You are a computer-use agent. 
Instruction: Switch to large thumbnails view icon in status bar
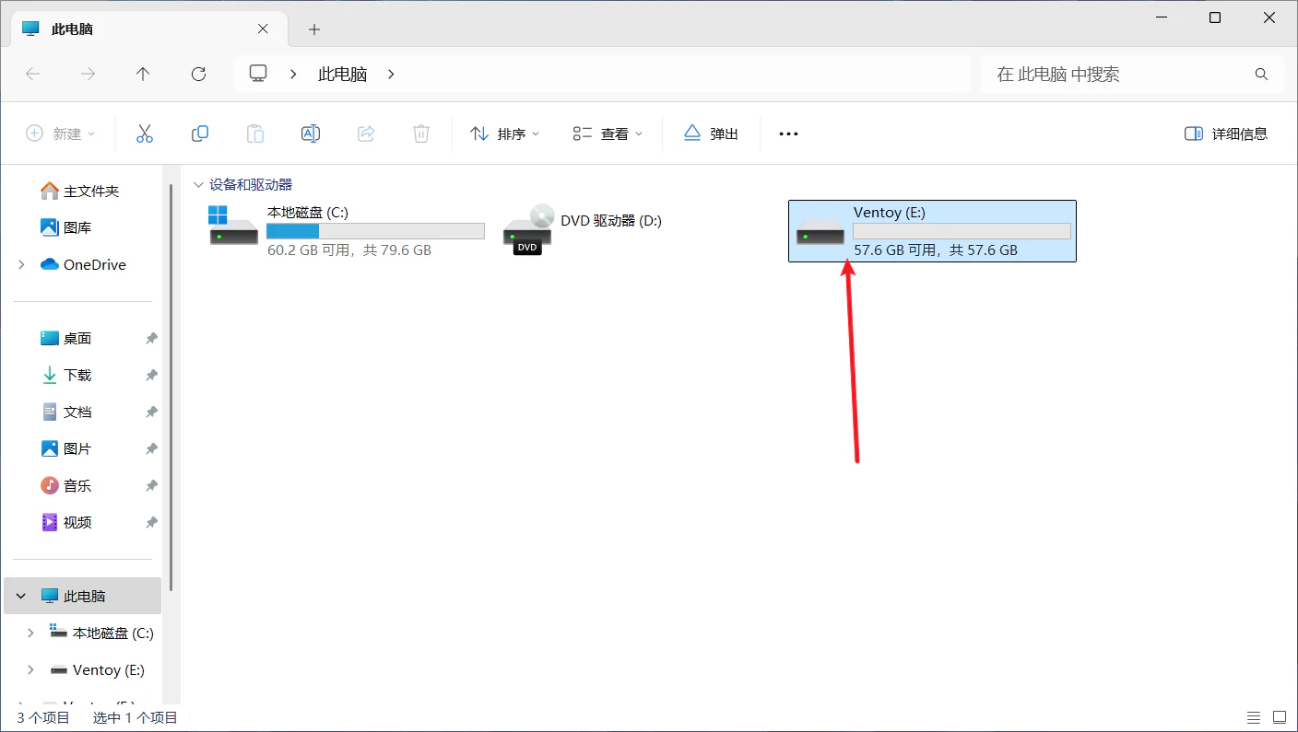pyautogui.click(x=1280, y=717)
